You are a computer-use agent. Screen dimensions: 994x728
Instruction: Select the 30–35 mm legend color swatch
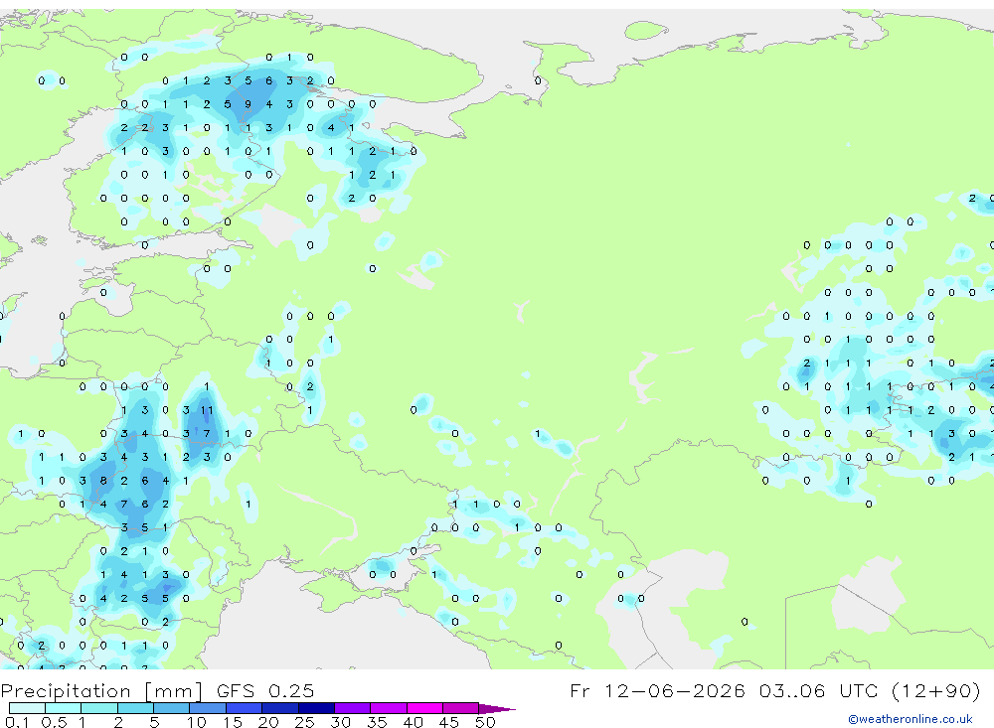pyautogui.click(x=352, y=708)
